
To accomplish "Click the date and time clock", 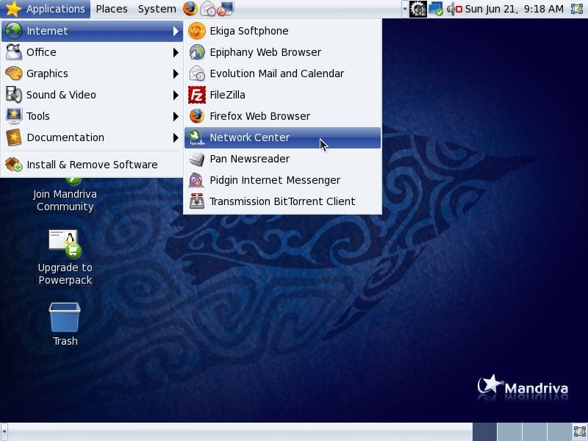I will (514, 9).
